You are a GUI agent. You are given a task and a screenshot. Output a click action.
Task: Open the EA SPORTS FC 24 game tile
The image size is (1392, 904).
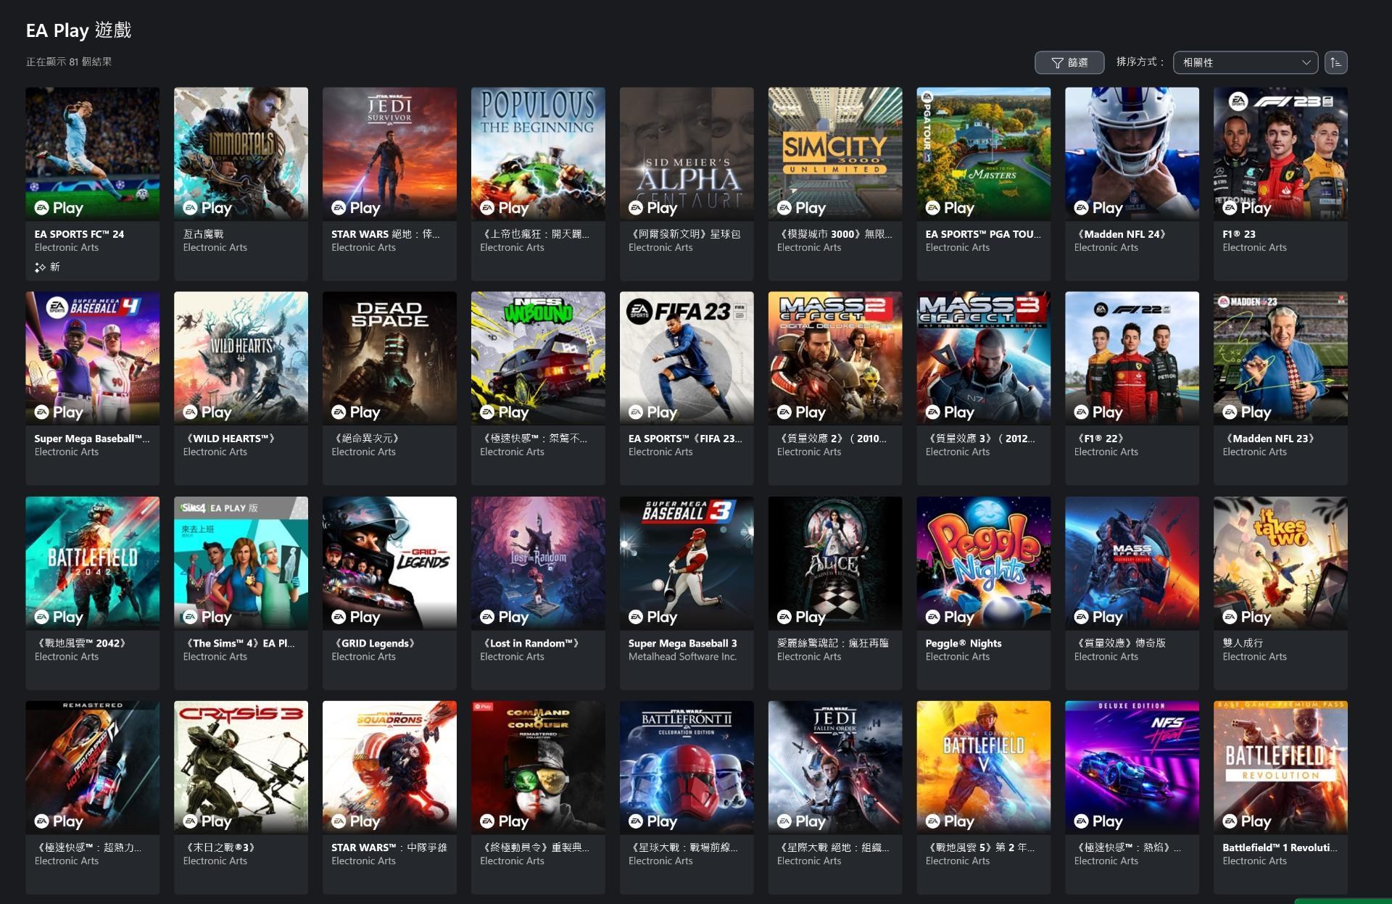pos(92,153)
